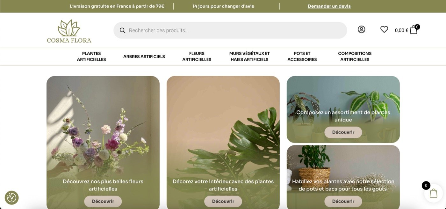Click 'Livraison gratuite en France' banner text

(117, 6)
